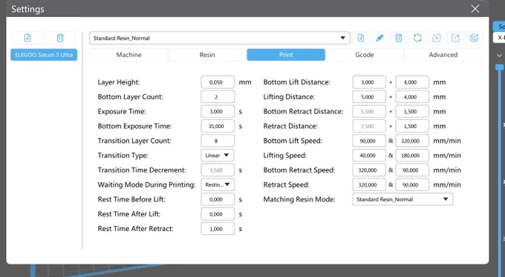The image size is (505, 277).
Task: Click the Rest Time Before Lift field
Action: click(x=218, y=199)
